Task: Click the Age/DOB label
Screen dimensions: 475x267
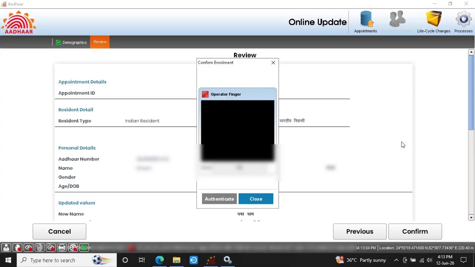Action: (69, 186)
